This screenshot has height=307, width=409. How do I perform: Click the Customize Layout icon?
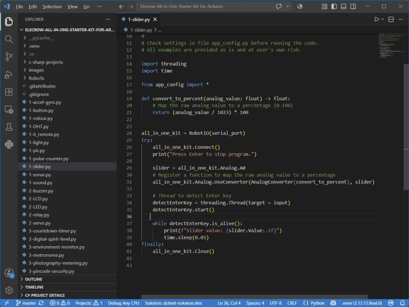pos(324,6)
